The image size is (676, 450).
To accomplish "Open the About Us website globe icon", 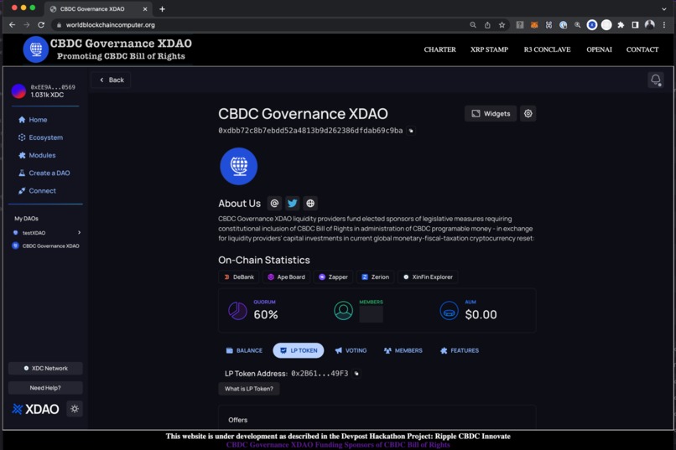I will pyautogui.click(x=310, y=204).
